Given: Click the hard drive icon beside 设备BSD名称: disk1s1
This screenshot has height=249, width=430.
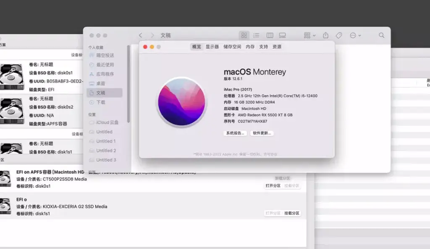Looking at the screenshot, I should click(12, 148).
